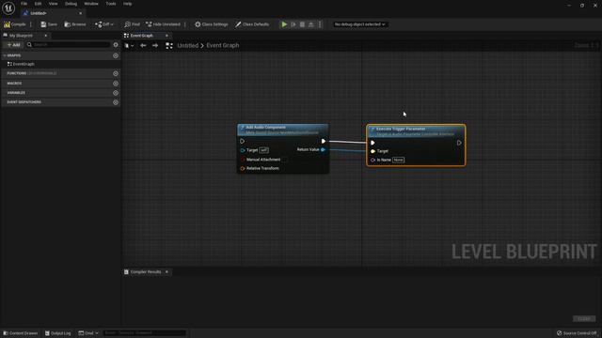
Task: Browse to asset in Content Browser
Action: 75,24
